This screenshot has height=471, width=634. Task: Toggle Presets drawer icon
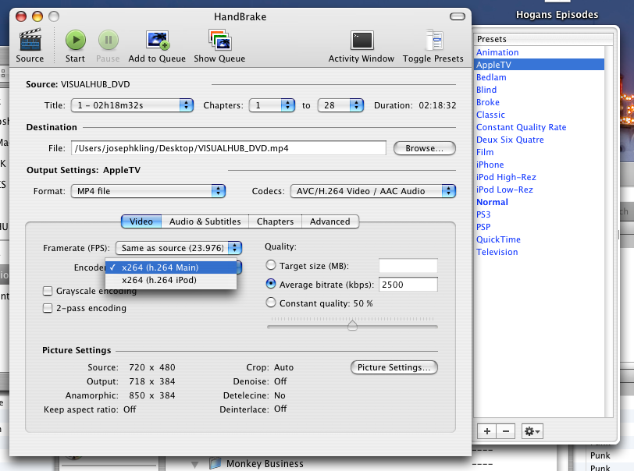pyautogui.click(x=434, y=40)
